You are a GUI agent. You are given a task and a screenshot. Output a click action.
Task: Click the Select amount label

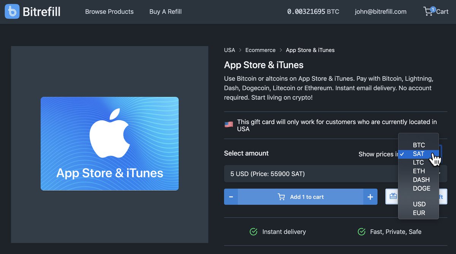(x=246, y=153)
